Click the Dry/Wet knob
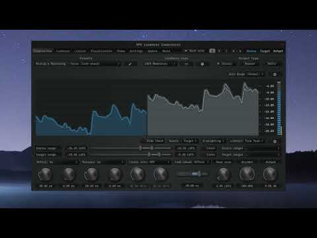 point(247,174)
